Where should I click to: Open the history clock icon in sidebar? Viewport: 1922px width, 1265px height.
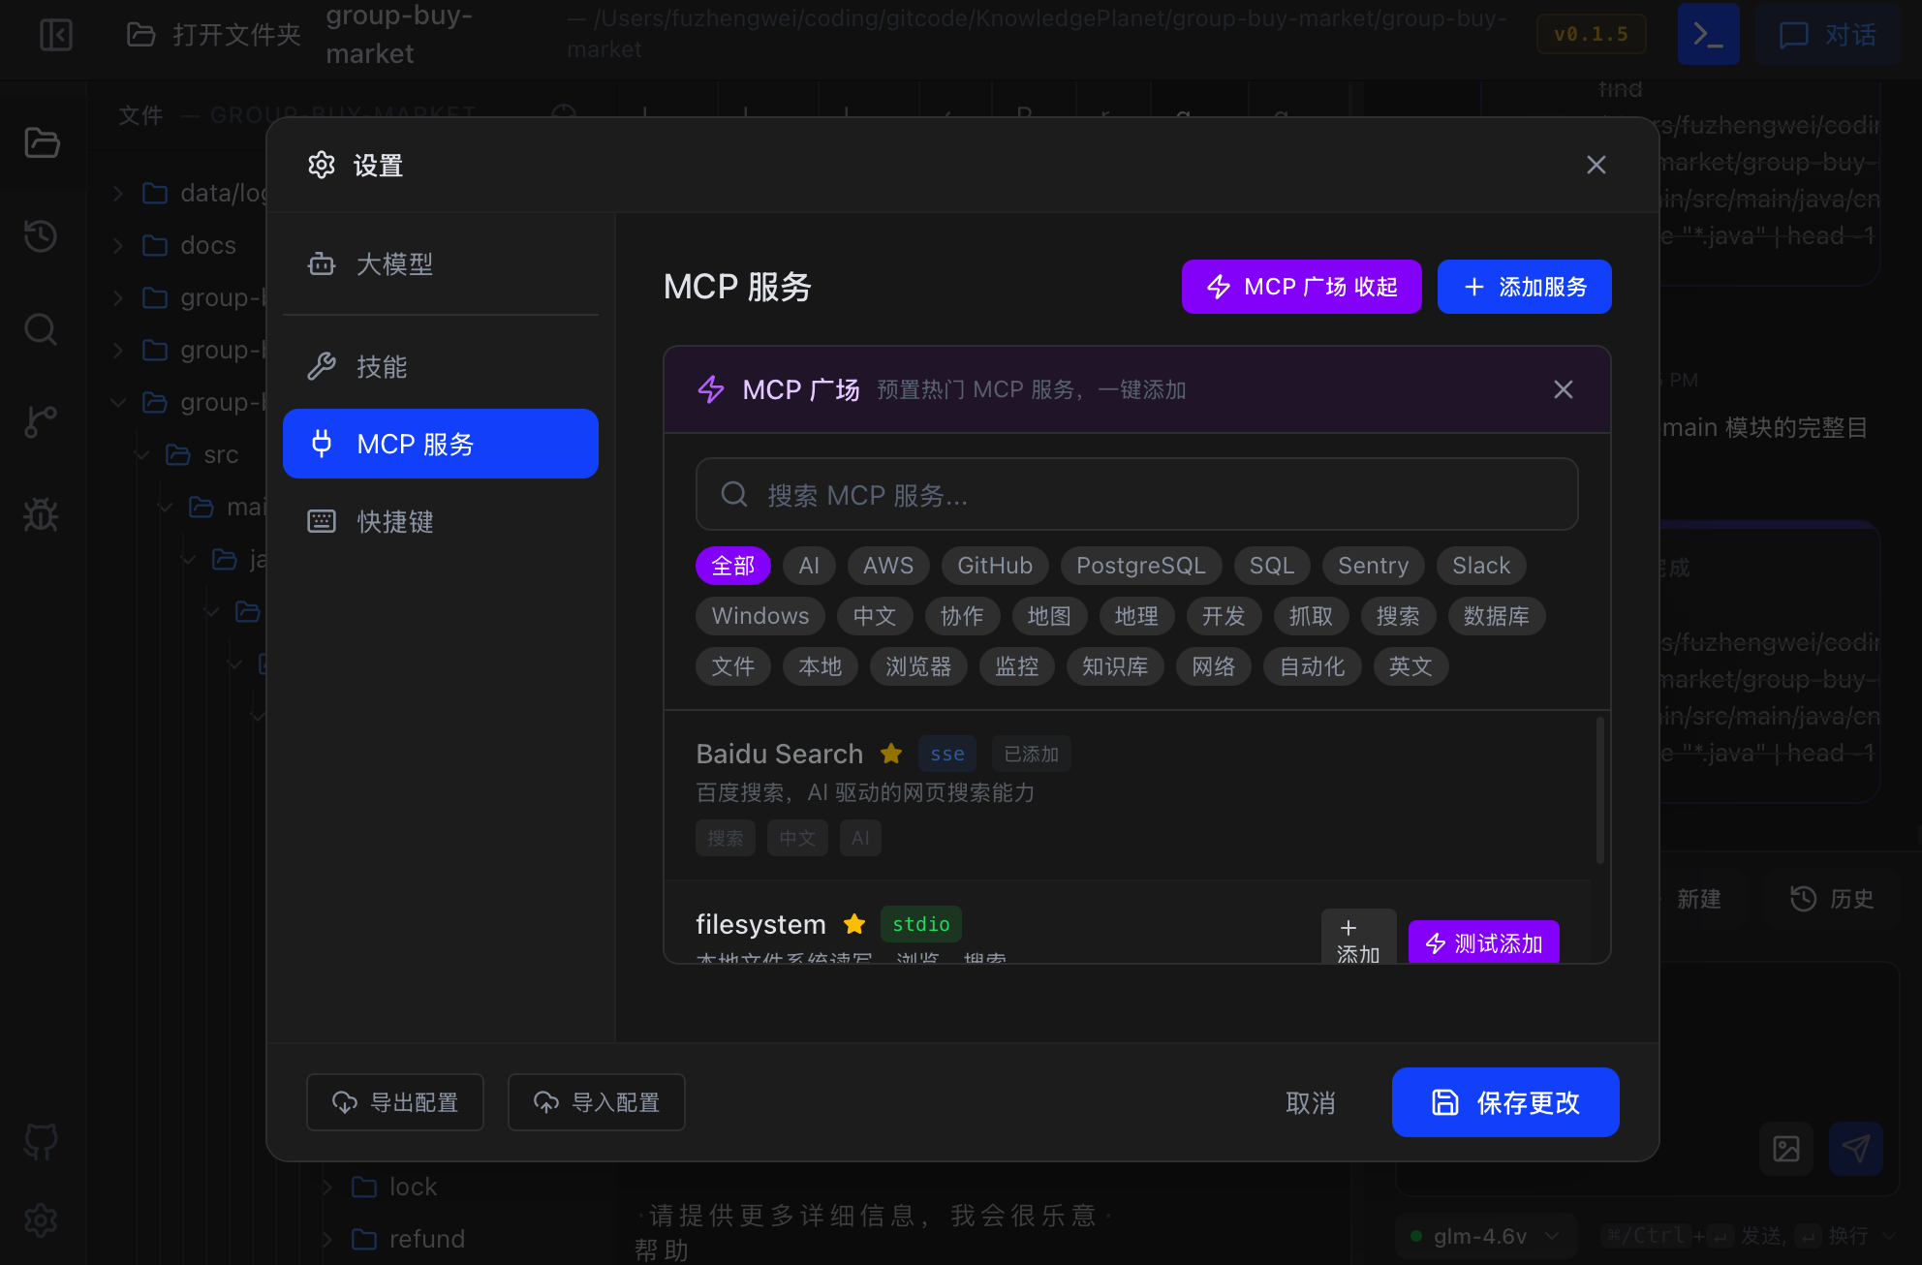point(41,235)
